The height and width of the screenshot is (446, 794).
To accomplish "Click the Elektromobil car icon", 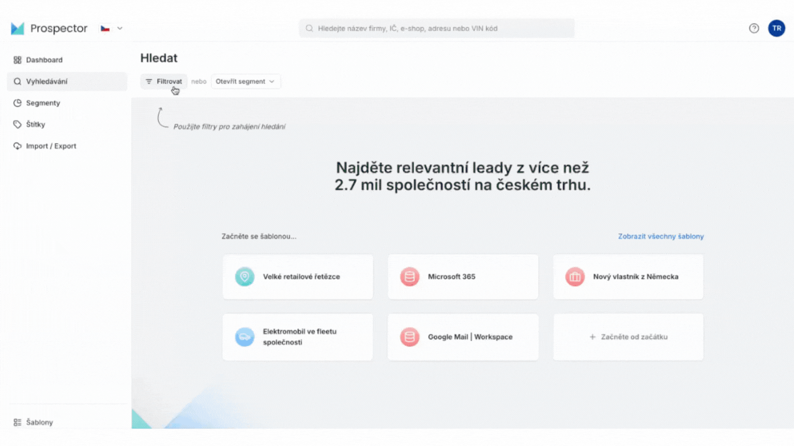I will click(x=245, y=337).
